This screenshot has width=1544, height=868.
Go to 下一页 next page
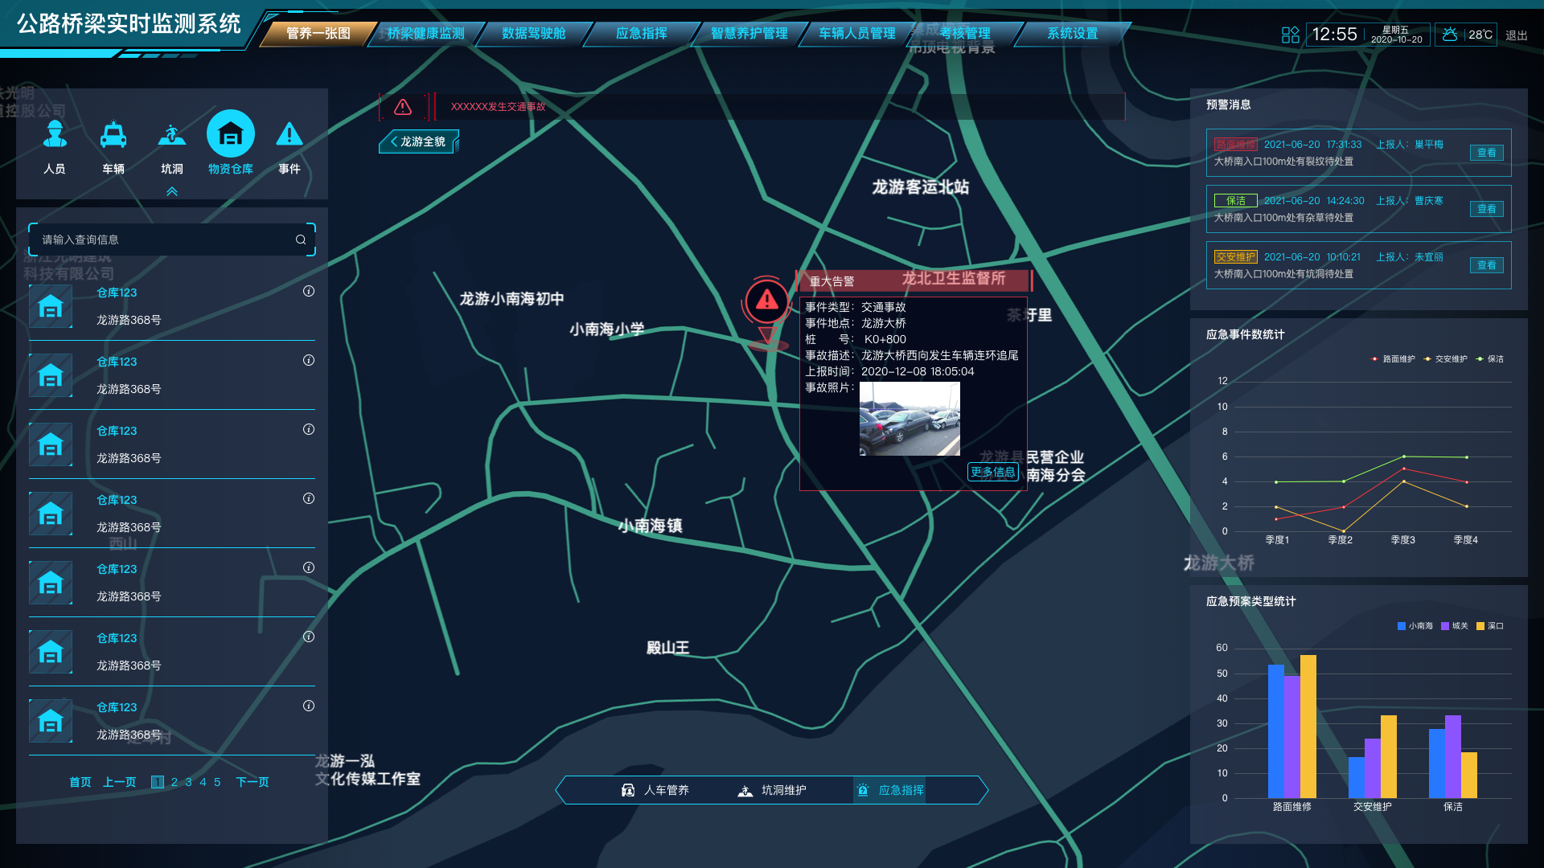coord(253,782)
